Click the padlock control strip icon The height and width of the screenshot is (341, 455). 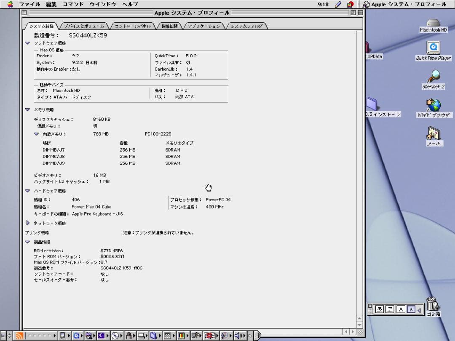coord(128,336)
